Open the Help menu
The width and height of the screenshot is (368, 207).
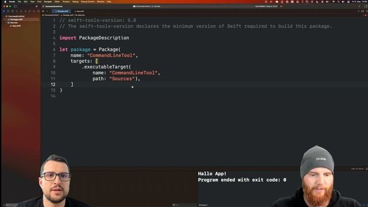pos(109,2)
